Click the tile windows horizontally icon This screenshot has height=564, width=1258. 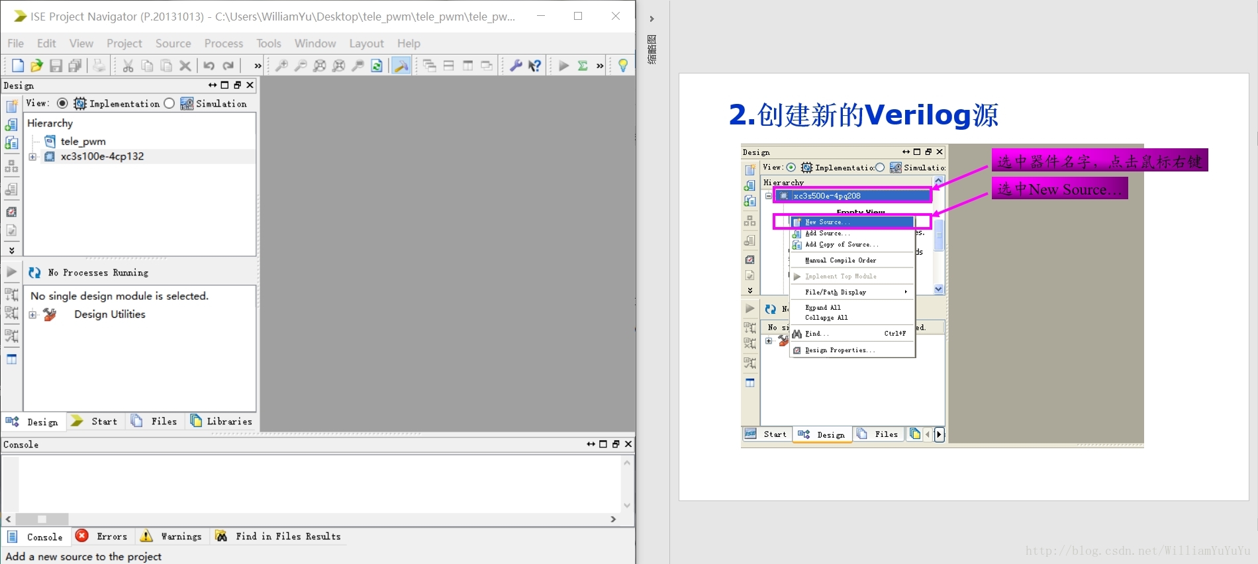449,66
